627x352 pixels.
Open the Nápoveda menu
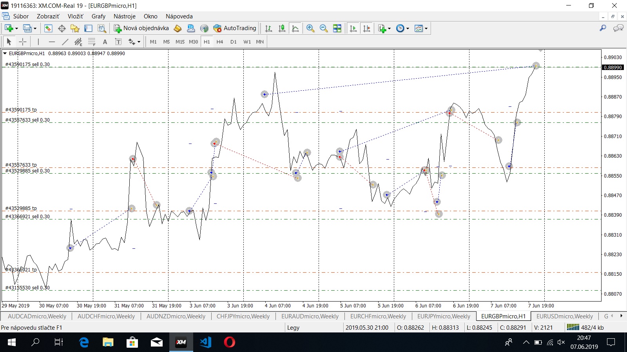tap(179, 16)
